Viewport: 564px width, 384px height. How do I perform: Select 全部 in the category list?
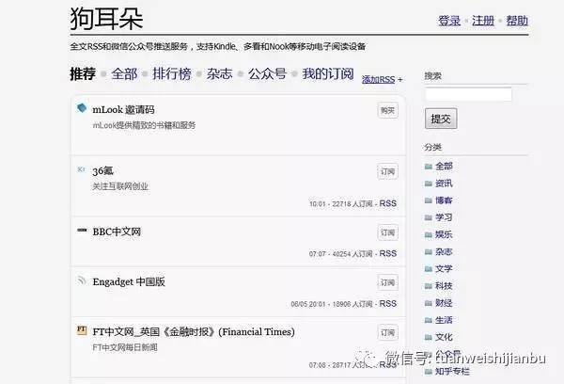444,167
